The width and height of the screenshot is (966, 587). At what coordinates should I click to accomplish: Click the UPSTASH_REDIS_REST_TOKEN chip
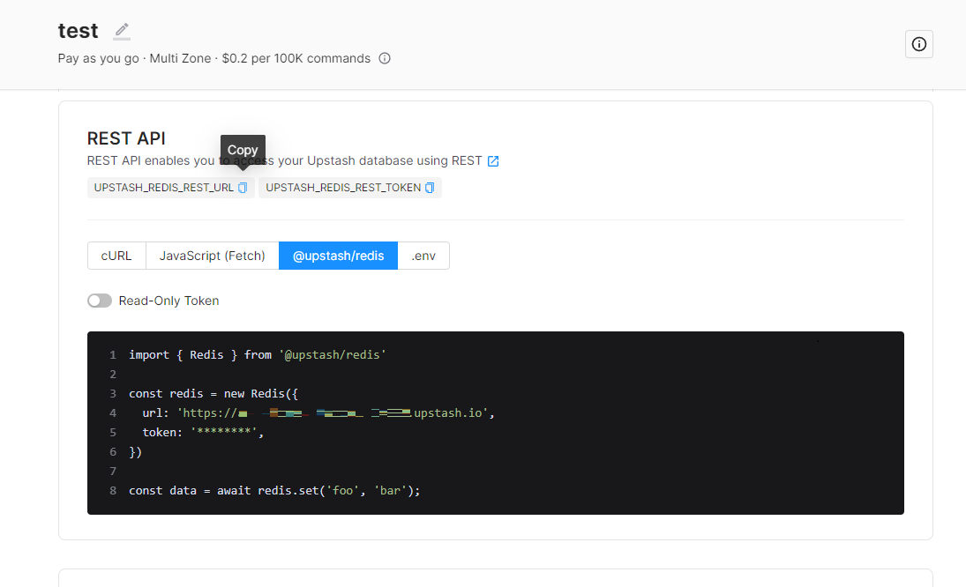tap(350, 188)
